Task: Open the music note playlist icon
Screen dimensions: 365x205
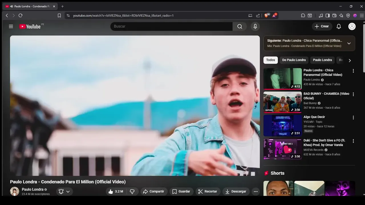Action: [321, 16]
